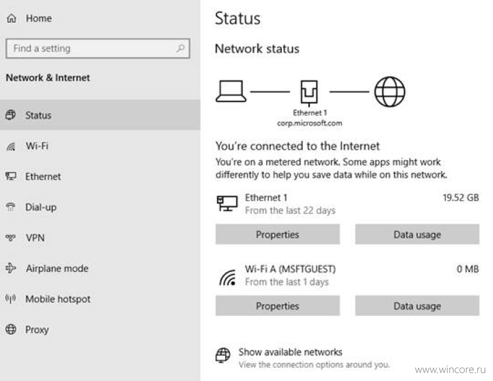Click the Ethernet monitor icon in the sidebar

click(11, 176)
